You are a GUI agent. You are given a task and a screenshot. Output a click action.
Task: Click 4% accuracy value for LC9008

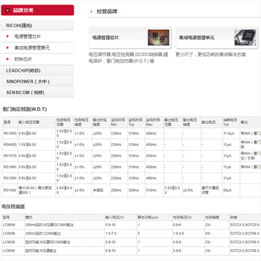coord(208,233)
